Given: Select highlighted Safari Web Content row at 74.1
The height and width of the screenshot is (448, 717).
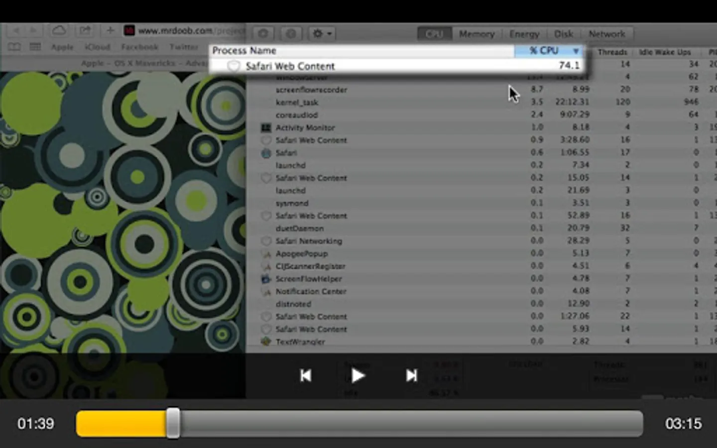Looking at the screenshot, I should coord(396,66).
